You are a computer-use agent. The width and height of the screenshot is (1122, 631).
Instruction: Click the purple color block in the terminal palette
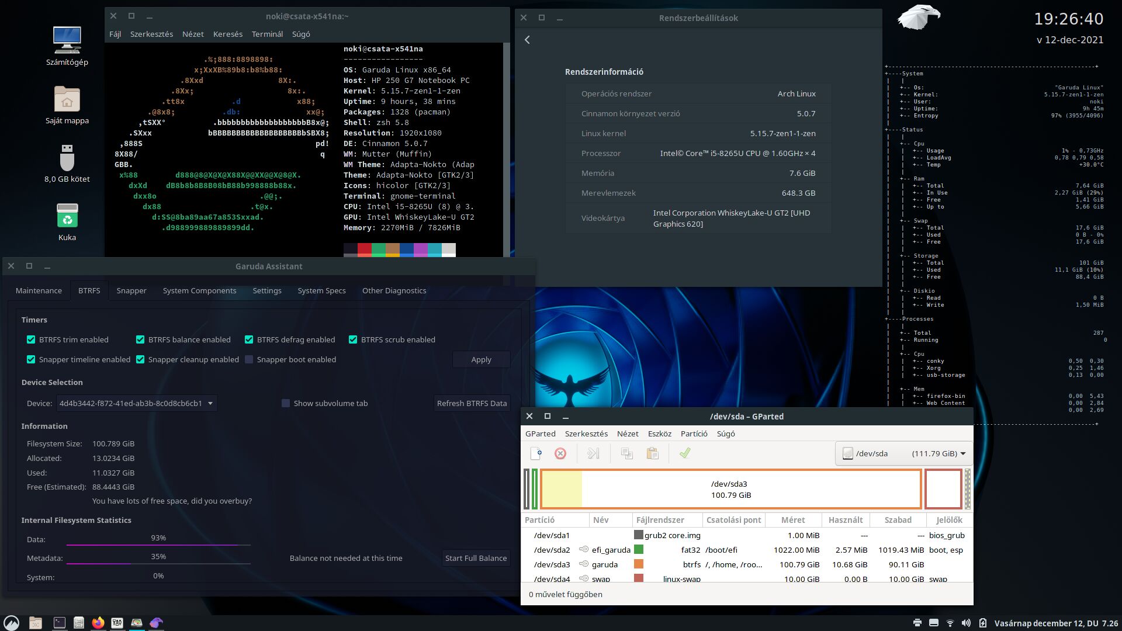pos(421,250)
